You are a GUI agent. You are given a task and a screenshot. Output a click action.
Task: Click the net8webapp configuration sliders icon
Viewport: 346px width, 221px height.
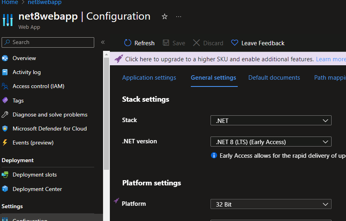point(8,20)
